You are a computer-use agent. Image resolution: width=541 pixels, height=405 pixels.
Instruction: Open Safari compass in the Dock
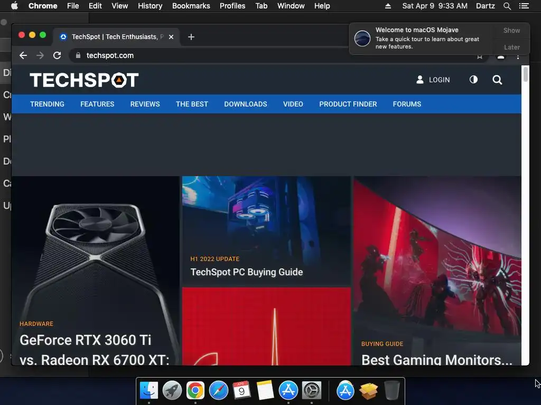point(218,390)
